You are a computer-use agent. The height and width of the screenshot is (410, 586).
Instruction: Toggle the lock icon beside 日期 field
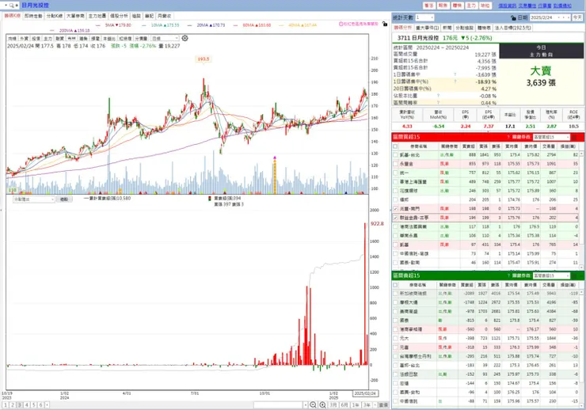coord(513,17)
